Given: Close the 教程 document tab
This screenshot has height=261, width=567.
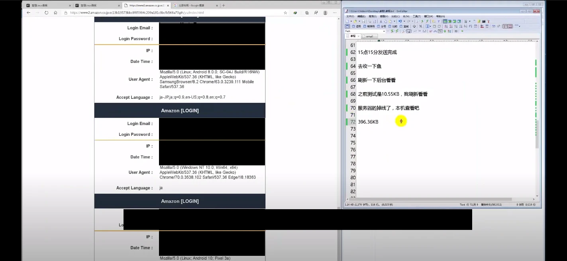Looking at the screenshot, I should pos(358,36).
